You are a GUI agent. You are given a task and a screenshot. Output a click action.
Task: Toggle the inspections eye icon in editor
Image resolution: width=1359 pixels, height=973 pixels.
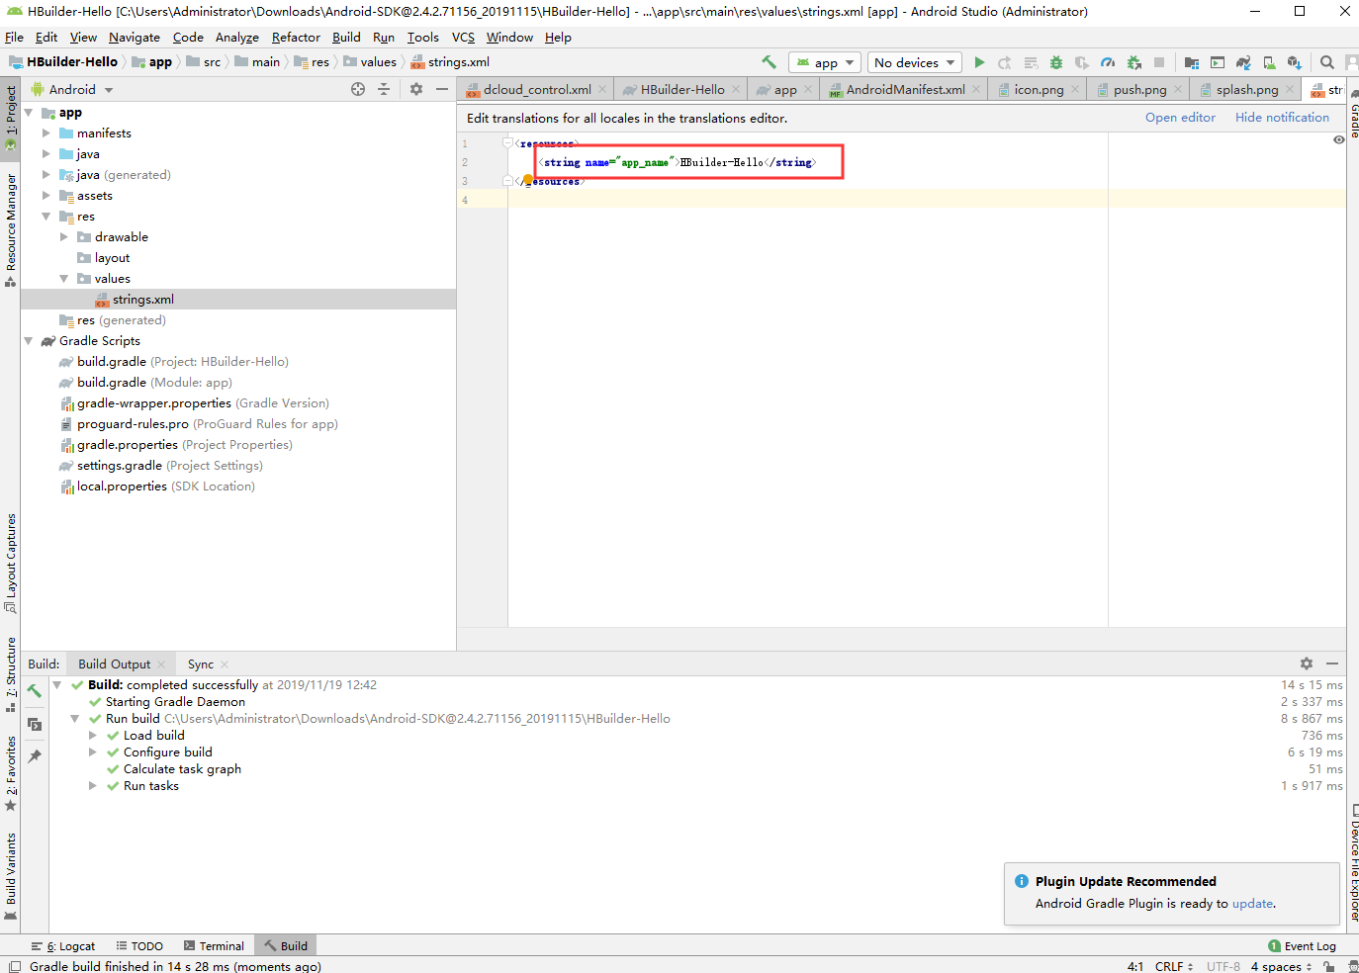click(x=1338, y=140)
